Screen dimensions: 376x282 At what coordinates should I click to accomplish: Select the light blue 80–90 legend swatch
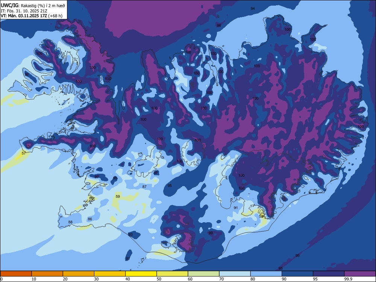(266, 274)
